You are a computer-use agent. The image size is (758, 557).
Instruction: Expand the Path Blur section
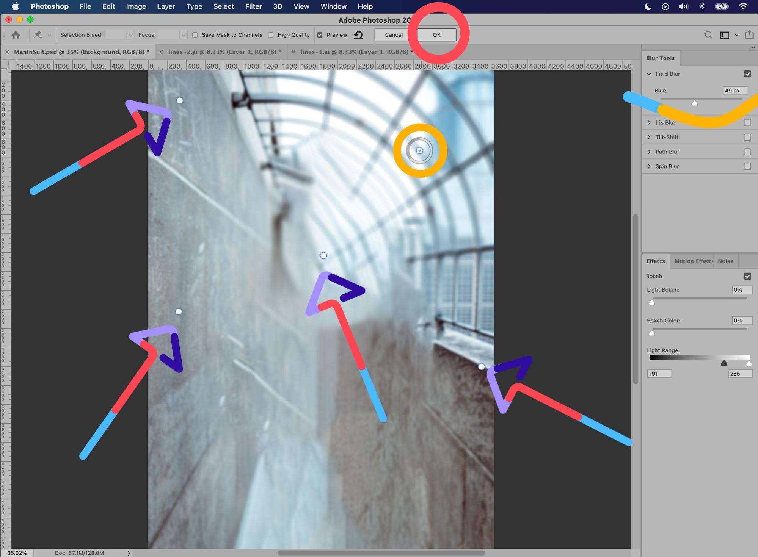coord(649,152)
